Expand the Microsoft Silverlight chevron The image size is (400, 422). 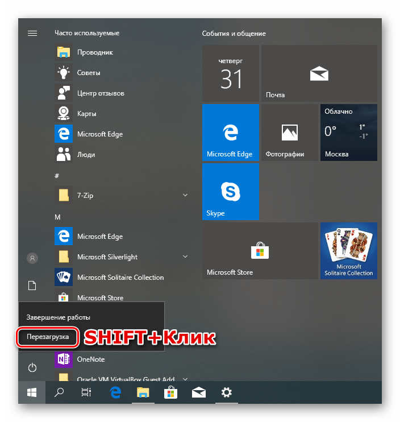coord(185,256)
